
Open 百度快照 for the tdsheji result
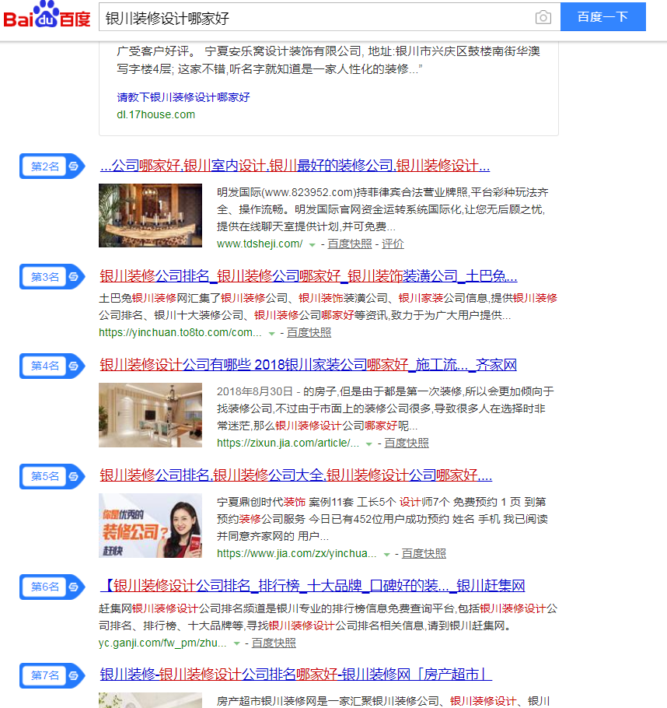[x=350, y=244]
